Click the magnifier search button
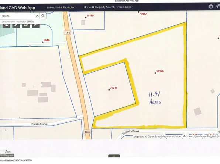Viewport: 220px width, 164px height. pyautogui.click(x=43, y=16)
